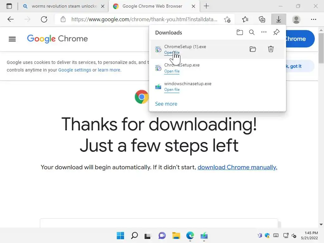Delete ChromeSetup (1).exe download
The height and width of the screenshot is (243, 324).
(x=271, y=49)
